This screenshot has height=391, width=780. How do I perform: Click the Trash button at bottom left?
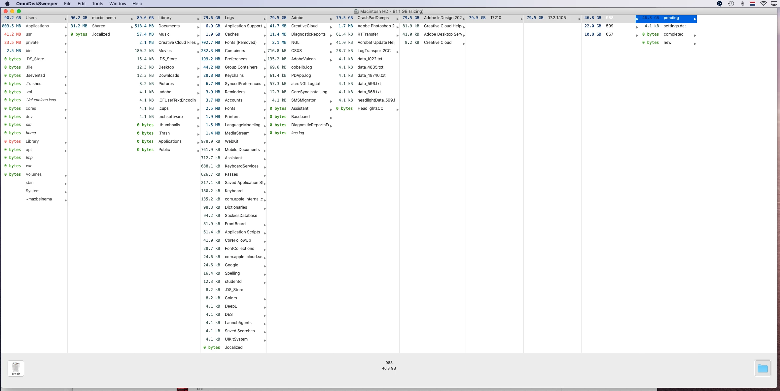coord(16,368)
